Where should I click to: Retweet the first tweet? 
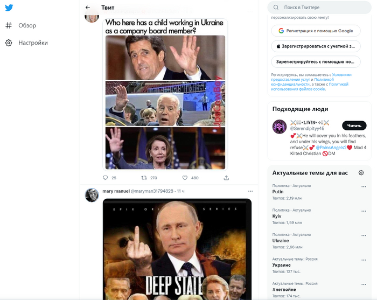(x=144, y=178)
